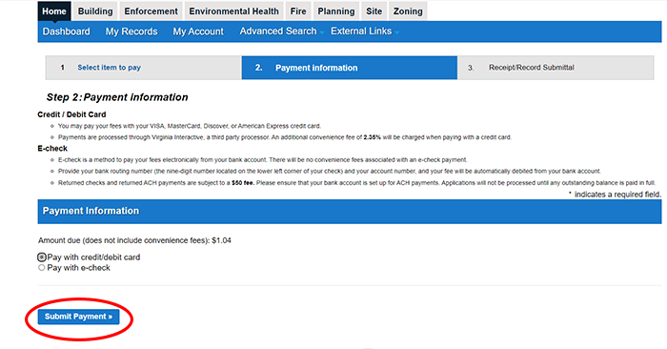Switch to the Site tab
The image size is (667, 349).
[x=374, y=11]
